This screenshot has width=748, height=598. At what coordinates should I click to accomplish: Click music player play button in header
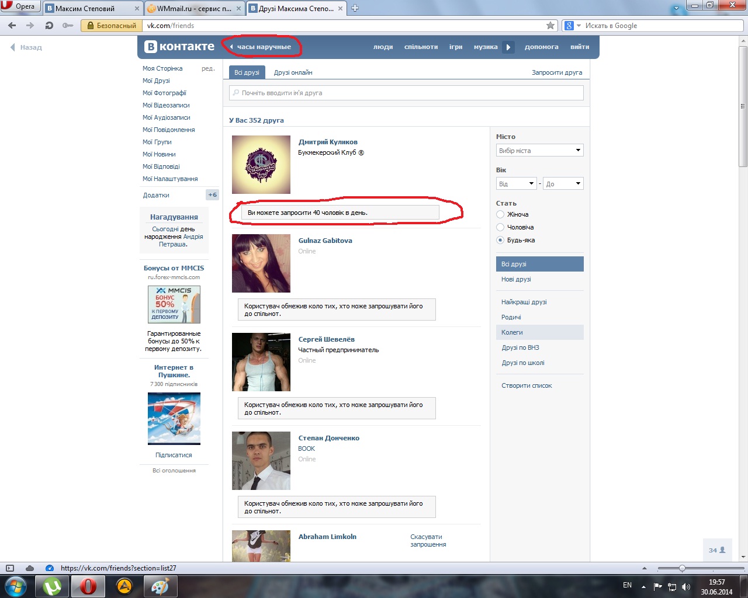point(508,47)
